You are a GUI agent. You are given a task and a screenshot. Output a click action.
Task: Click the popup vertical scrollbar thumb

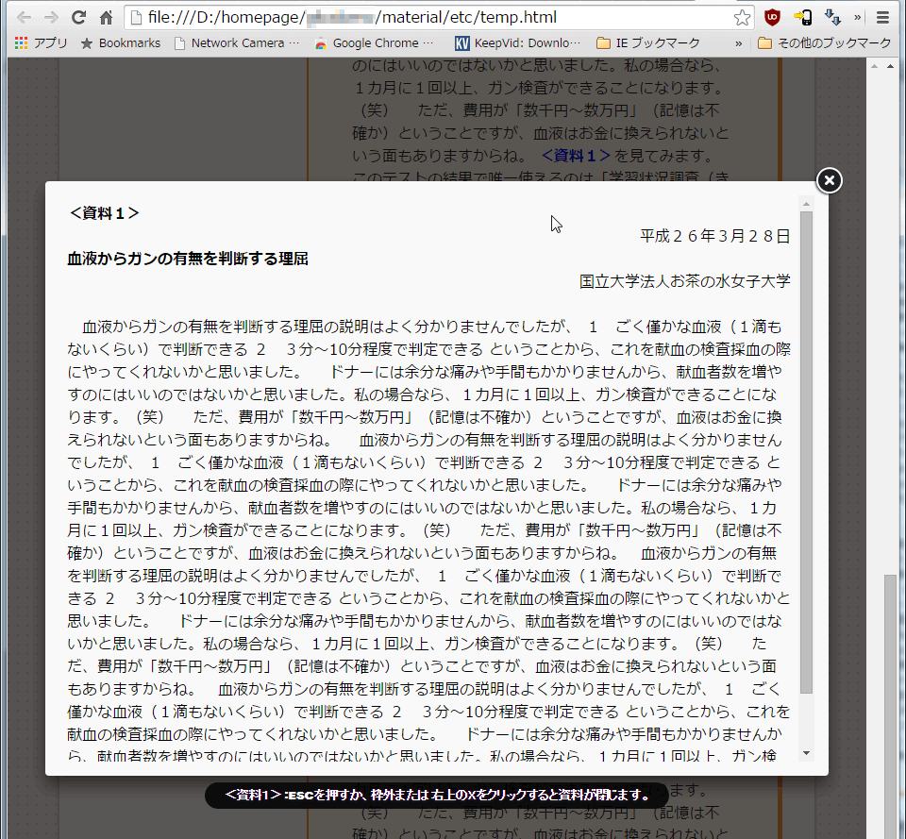[x=807, y=452]
